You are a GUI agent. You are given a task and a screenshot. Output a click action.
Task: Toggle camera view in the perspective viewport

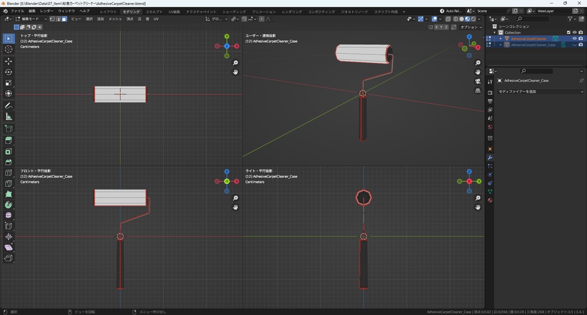click(x=478, y=81)
